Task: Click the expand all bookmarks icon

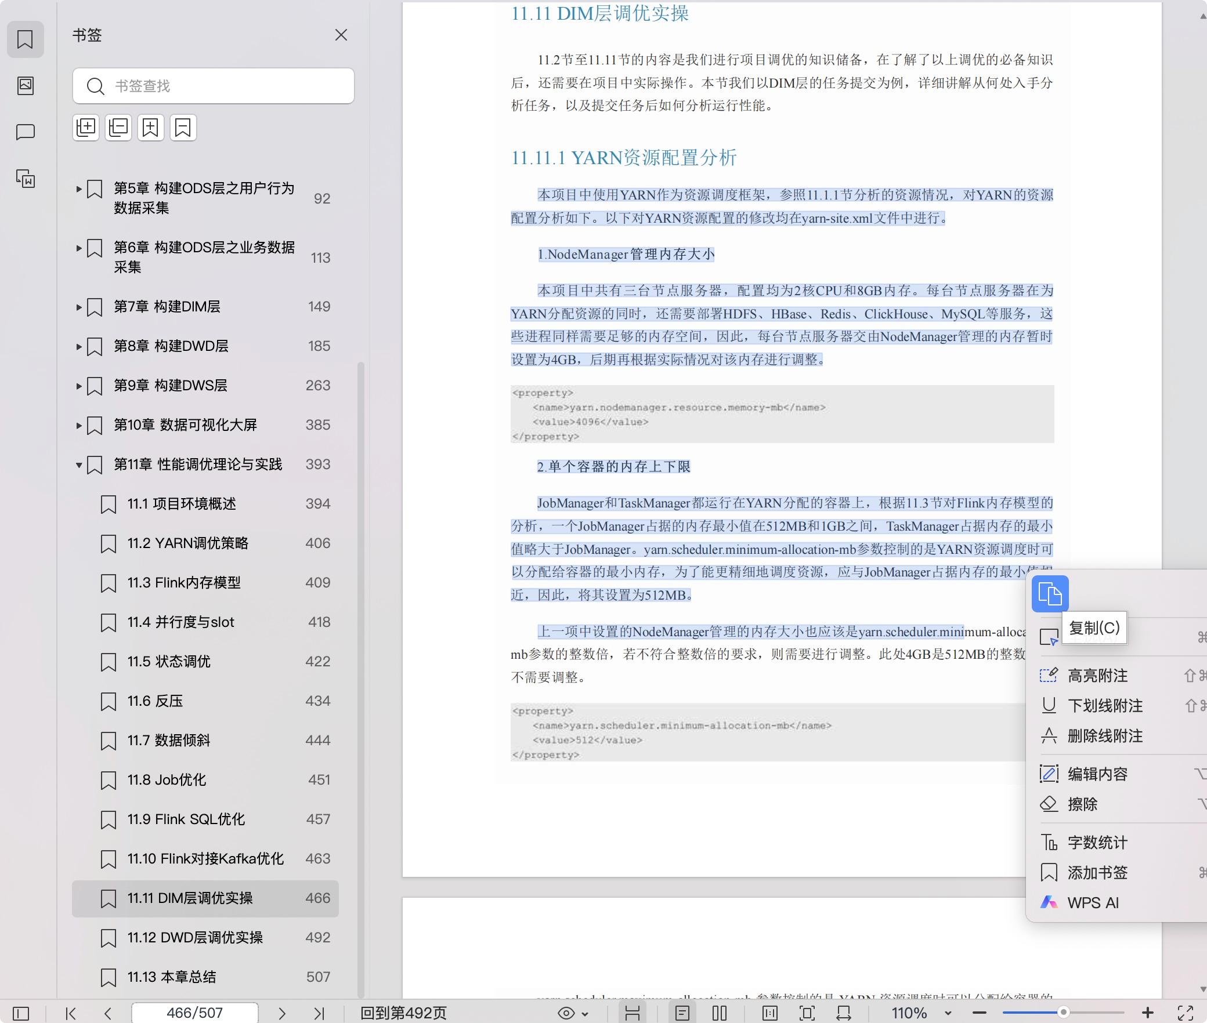Action: click(x=86, y=128)
